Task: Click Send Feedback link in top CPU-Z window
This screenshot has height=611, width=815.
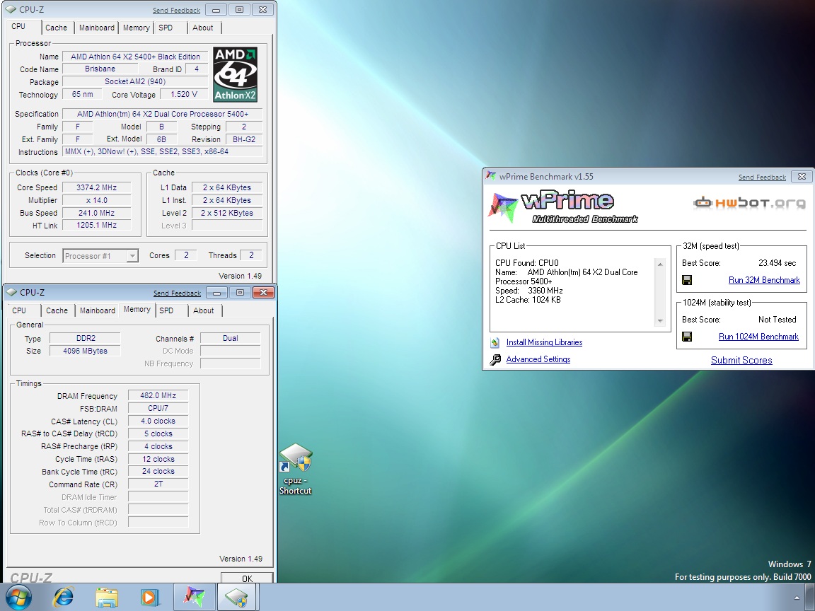Action: tap(176, 11)
